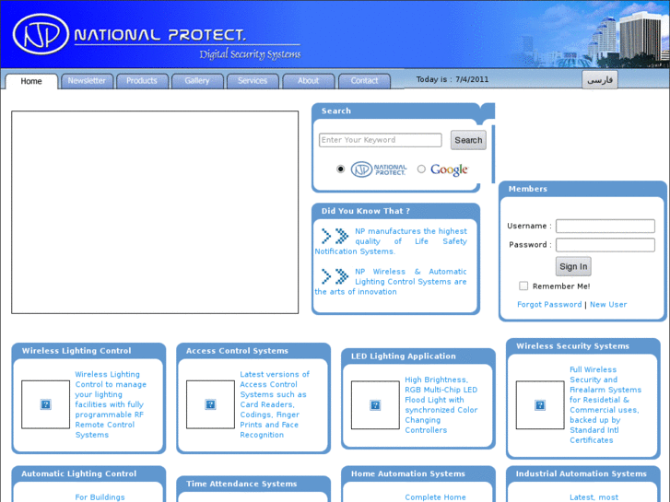Click the empty main banner frame
Image resolution: width=670 pixels, height=502 pixels.
(155, 213)
